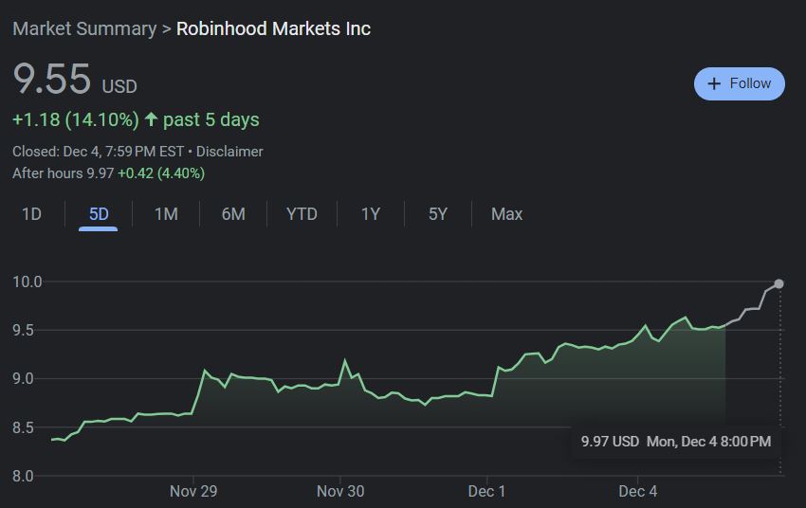Click the After hours 9.97 text

pyautogui.click(x=64, y=173)
